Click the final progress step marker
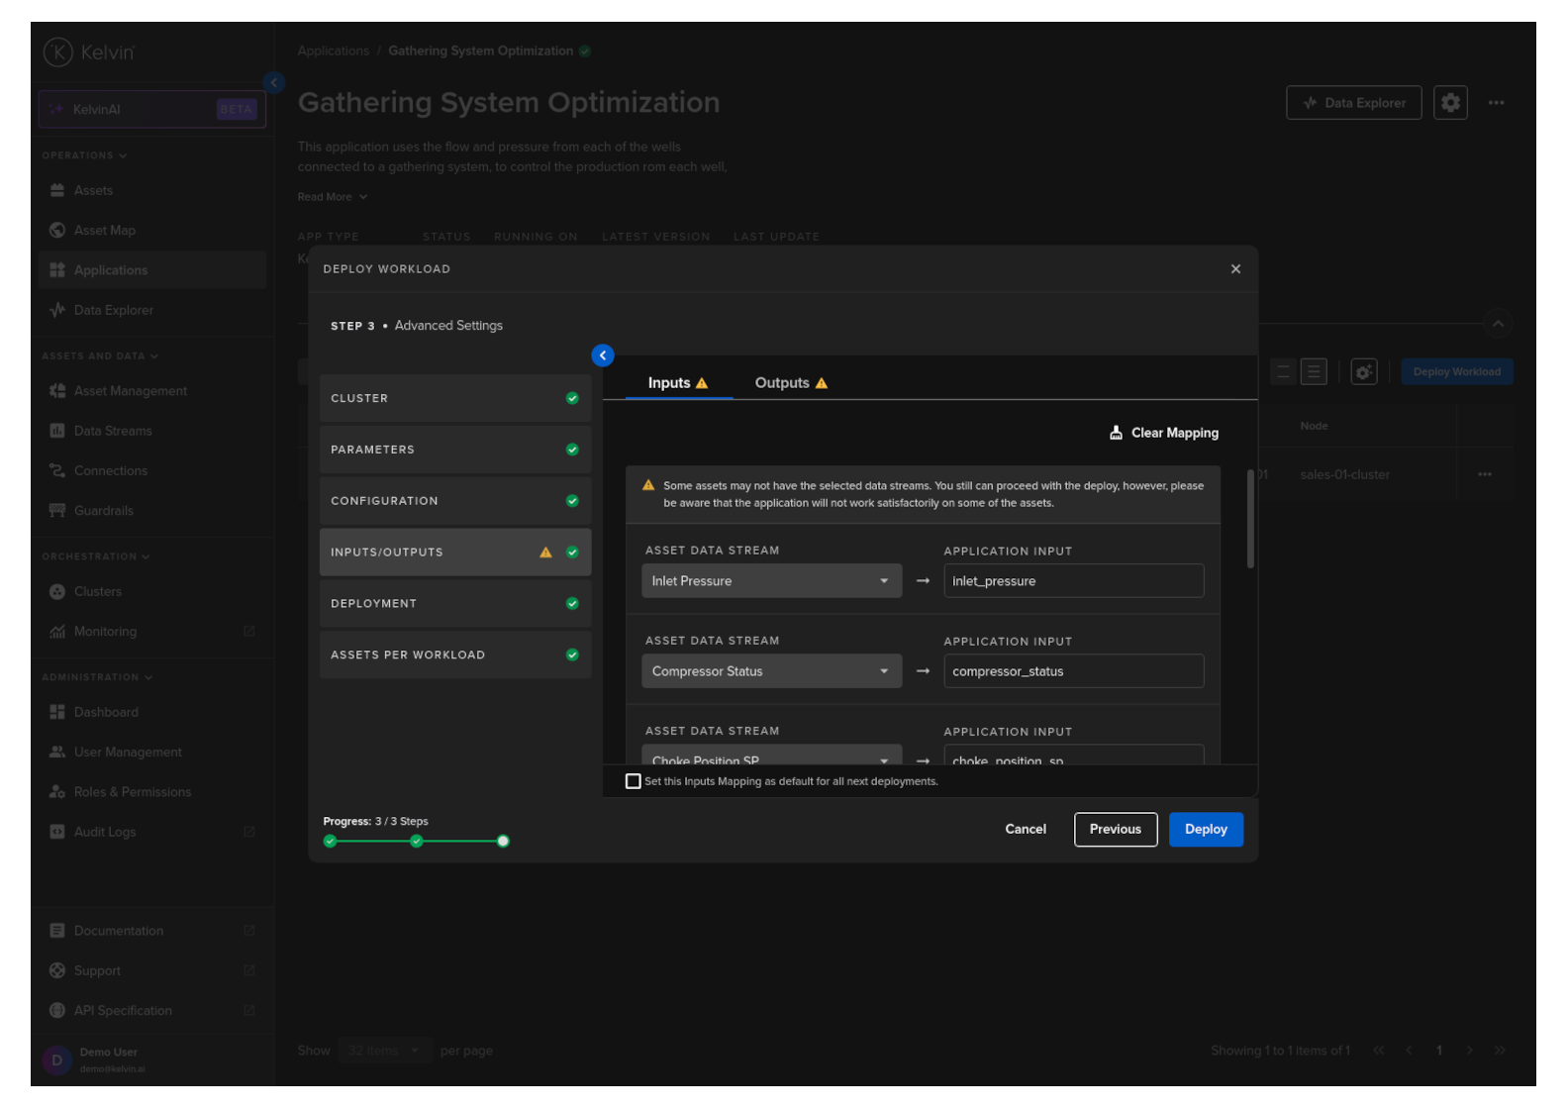Image resolution: width=1568 pixels, height=1109 pixels. point(503,842)
